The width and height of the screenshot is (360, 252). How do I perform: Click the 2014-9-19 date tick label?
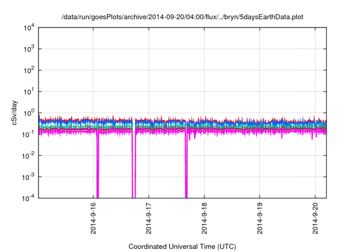tap(260, 218)
